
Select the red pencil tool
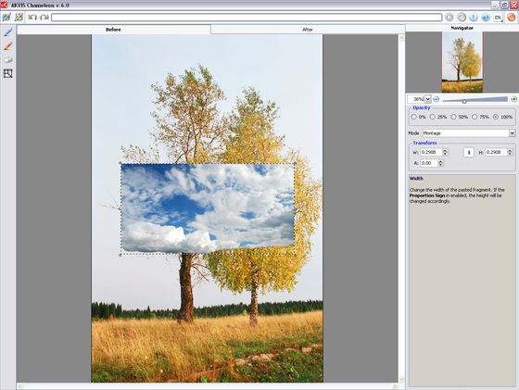click(x=7, y=46)
